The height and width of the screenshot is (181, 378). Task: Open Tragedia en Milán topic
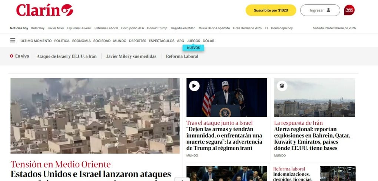pos(183,28)
